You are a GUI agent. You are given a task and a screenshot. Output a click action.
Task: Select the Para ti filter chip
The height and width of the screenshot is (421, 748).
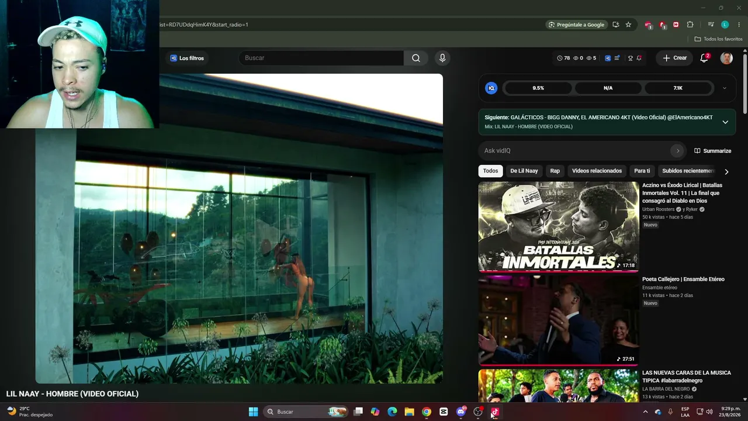click(x=642, y=171)
